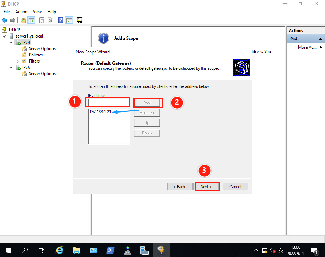Expand the Filters node

tap(18, 61)
